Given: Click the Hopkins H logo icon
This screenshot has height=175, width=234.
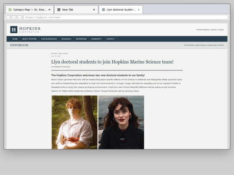Looking at the screenshot, I should pos(14,30).
